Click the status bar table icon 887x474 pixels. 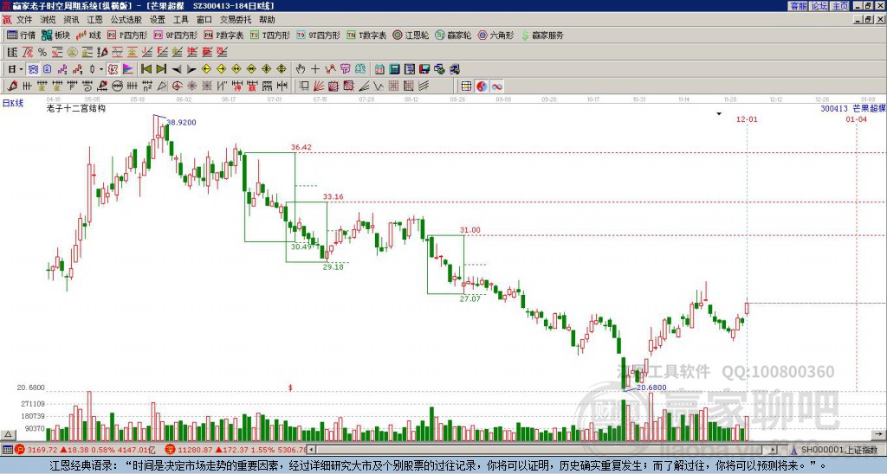pyautogui.click(x=7, y=450)
